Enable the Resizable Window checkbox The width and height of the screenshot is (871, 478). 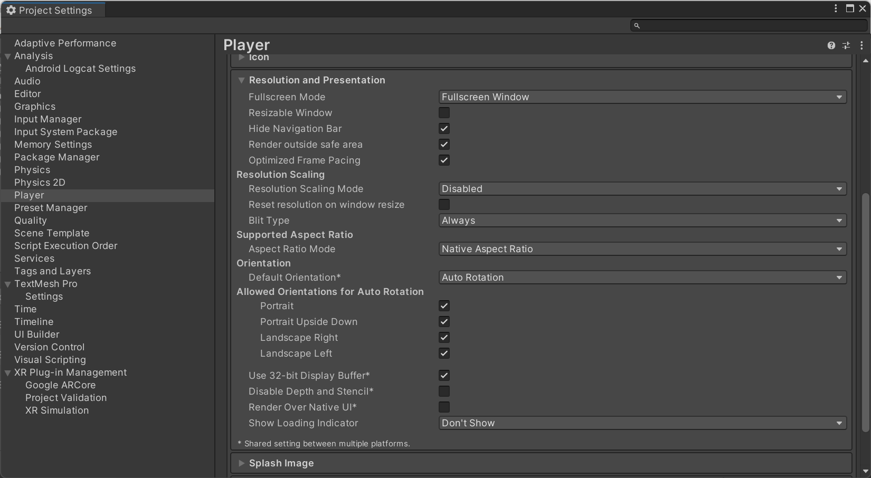point(444,113)
